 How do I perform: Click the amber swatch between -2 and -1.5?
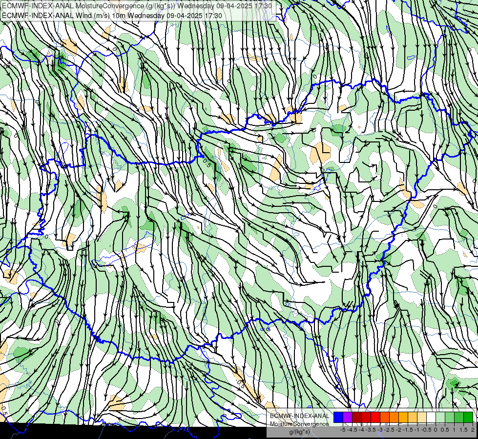[403, 418]
